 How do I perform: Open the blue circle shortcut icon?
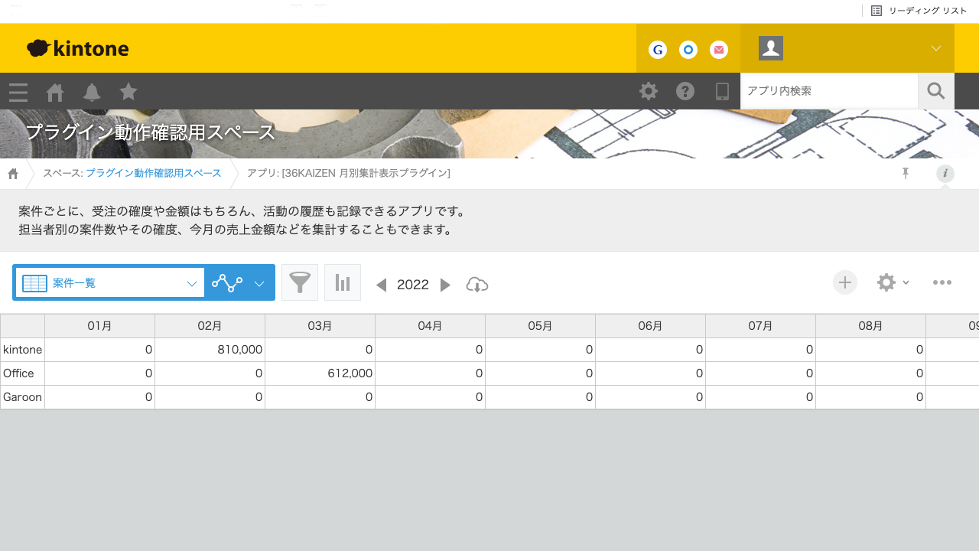pyautogui.click(x=688, y=50)
